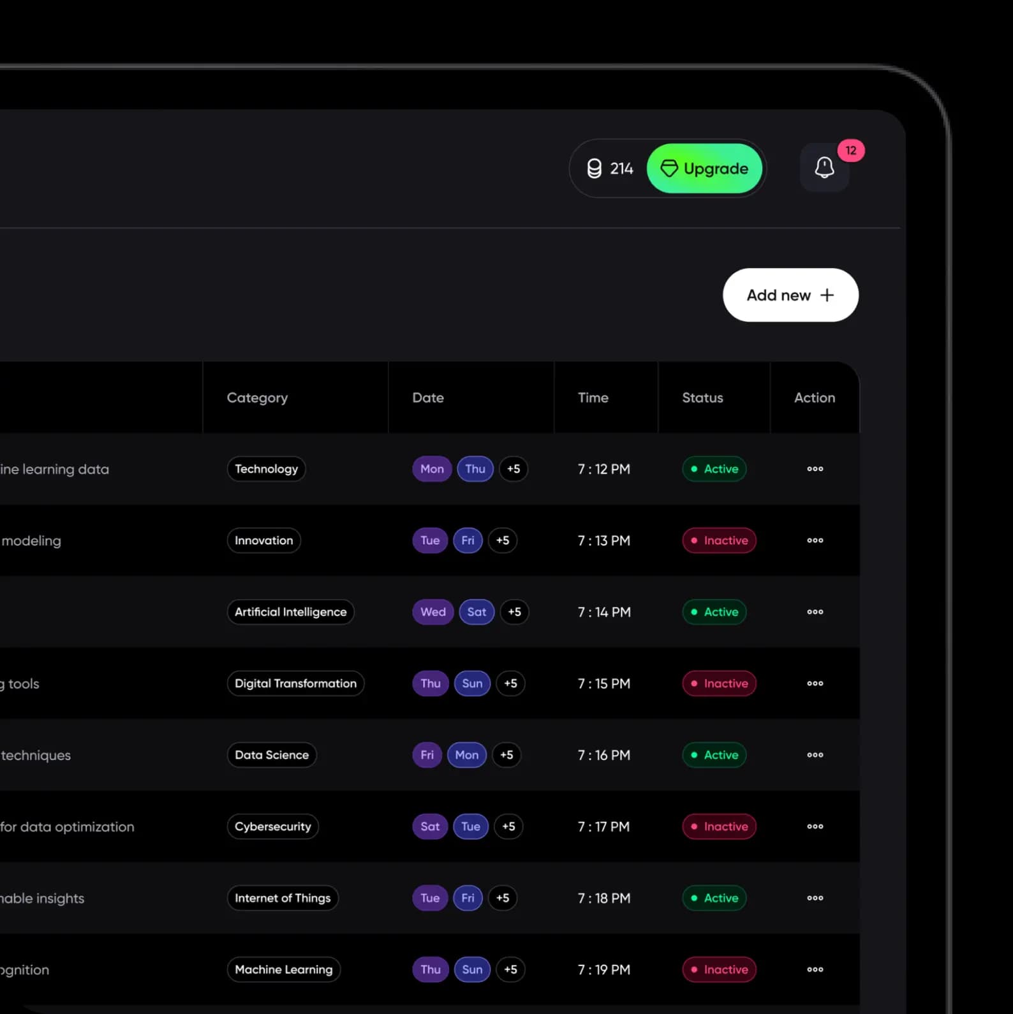This screenshot has width=1013, height=1014.
Task: Expand +5 more days in Data Science row
Action: (507, 755)
